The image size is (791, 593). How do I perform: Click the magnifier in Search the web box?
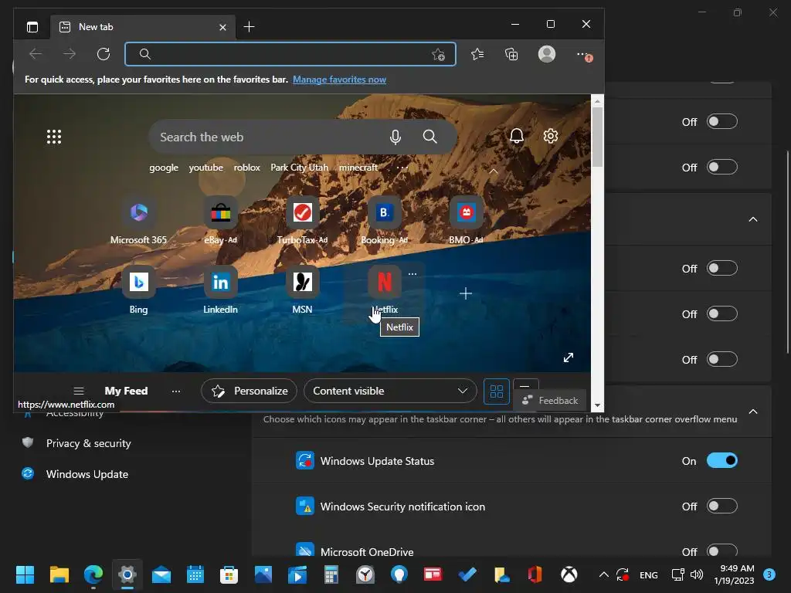click(429, 137)
